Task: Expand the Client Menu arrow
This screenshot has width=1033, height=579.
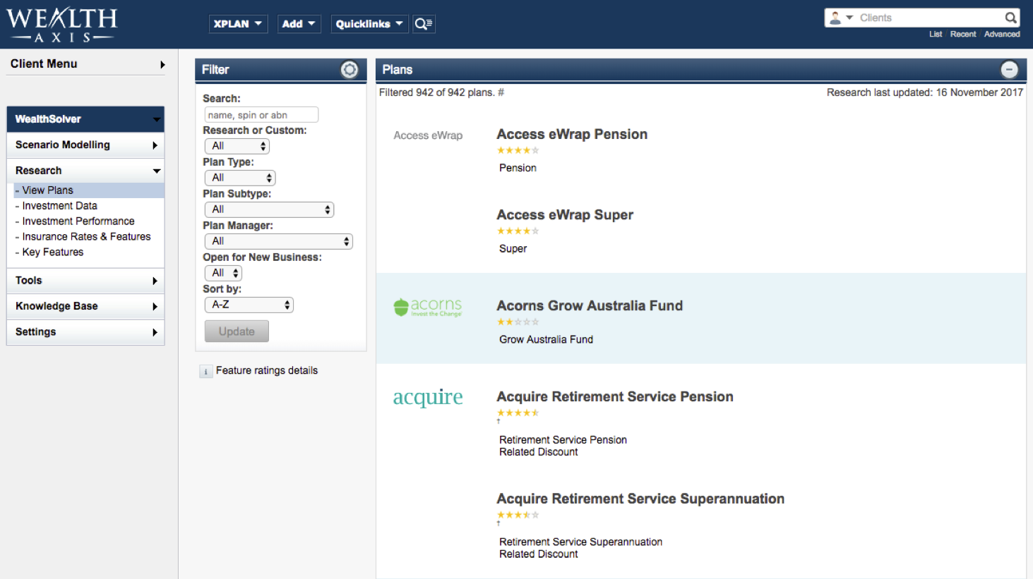Action: (162, 64)
